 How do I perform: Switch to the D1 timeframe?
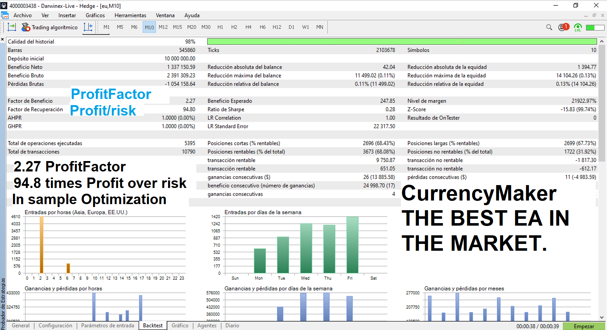(x=291, y=27)
